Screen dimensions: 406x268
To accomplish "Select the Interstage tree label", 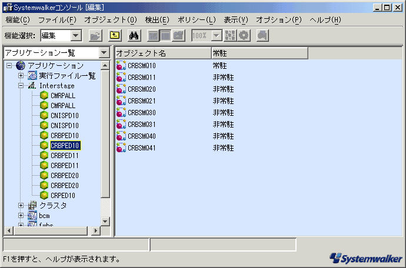I will [56, 86].
